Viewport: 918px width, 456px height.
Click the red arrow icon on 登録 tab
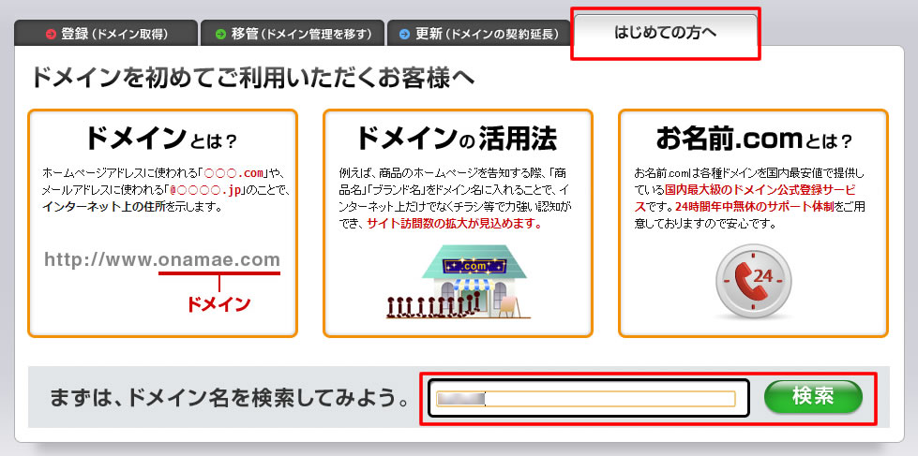[51, 35]
